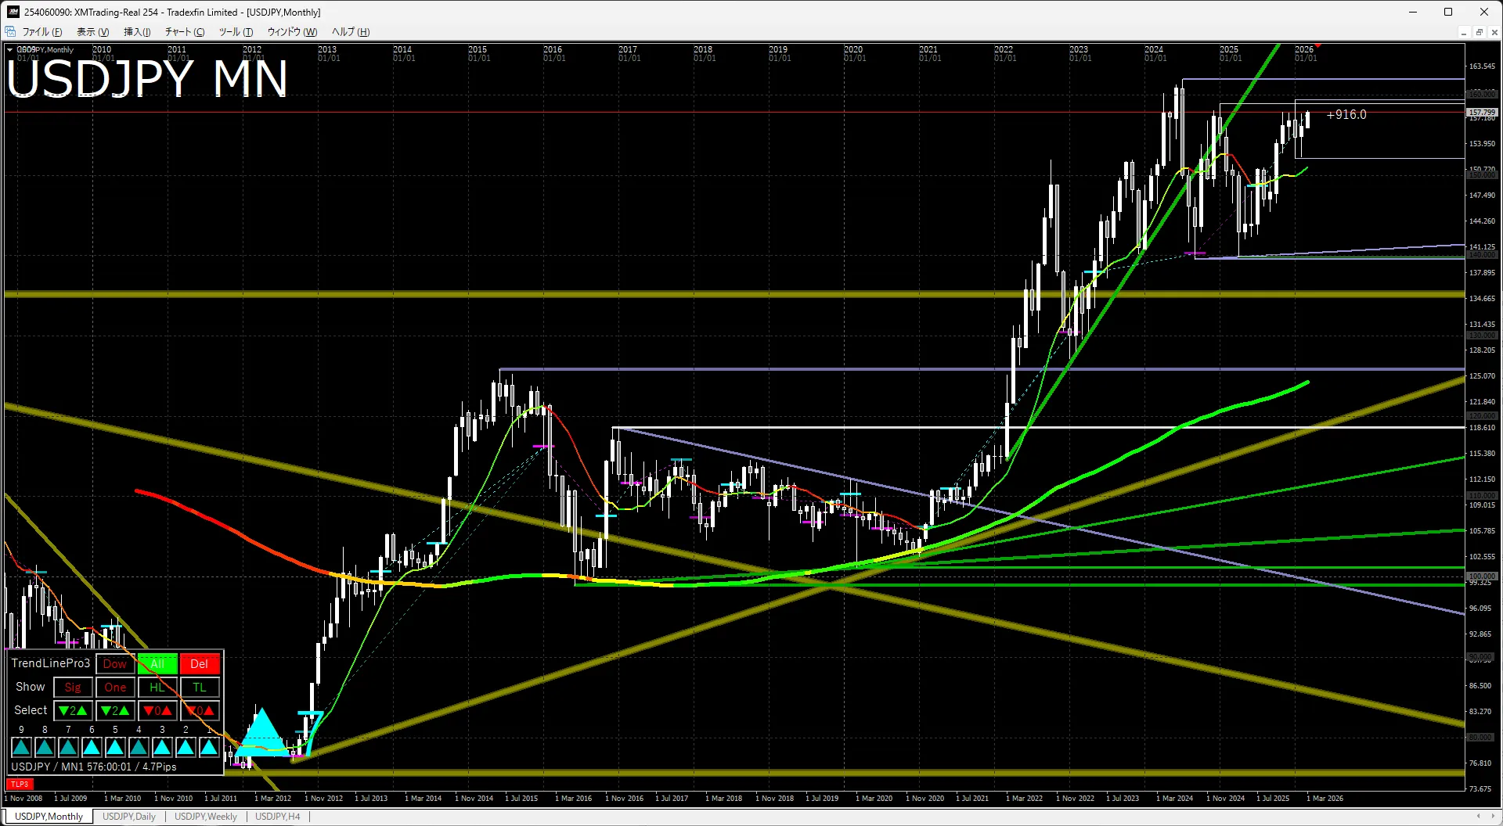Click the triangle button under number 7

click(x=69, y=748)
